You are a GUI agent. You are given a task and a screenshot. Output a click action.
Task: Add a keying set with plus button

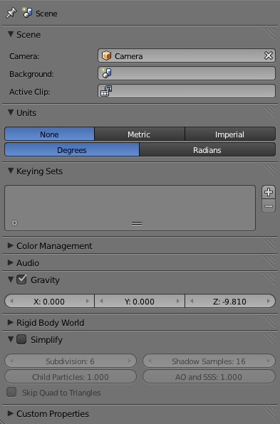(269, 192)
